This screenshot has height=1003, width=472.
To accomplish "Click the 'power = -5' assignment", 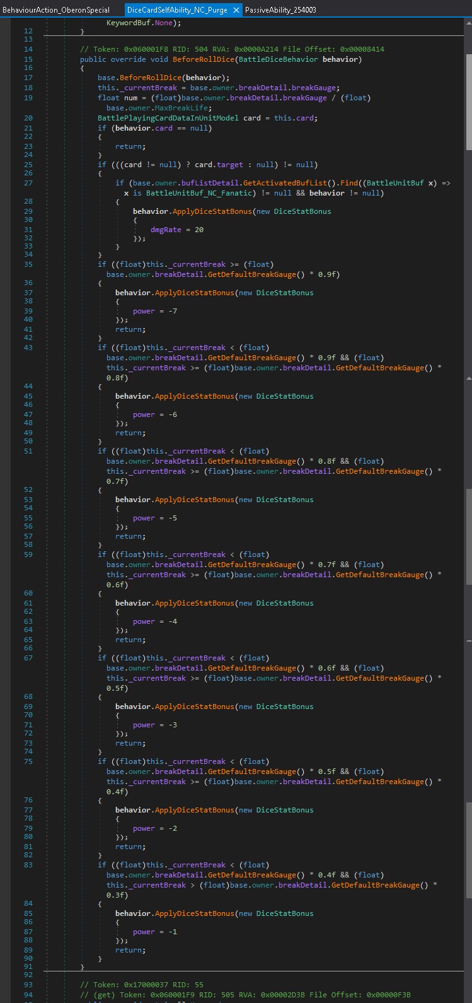I will point(155,518).
